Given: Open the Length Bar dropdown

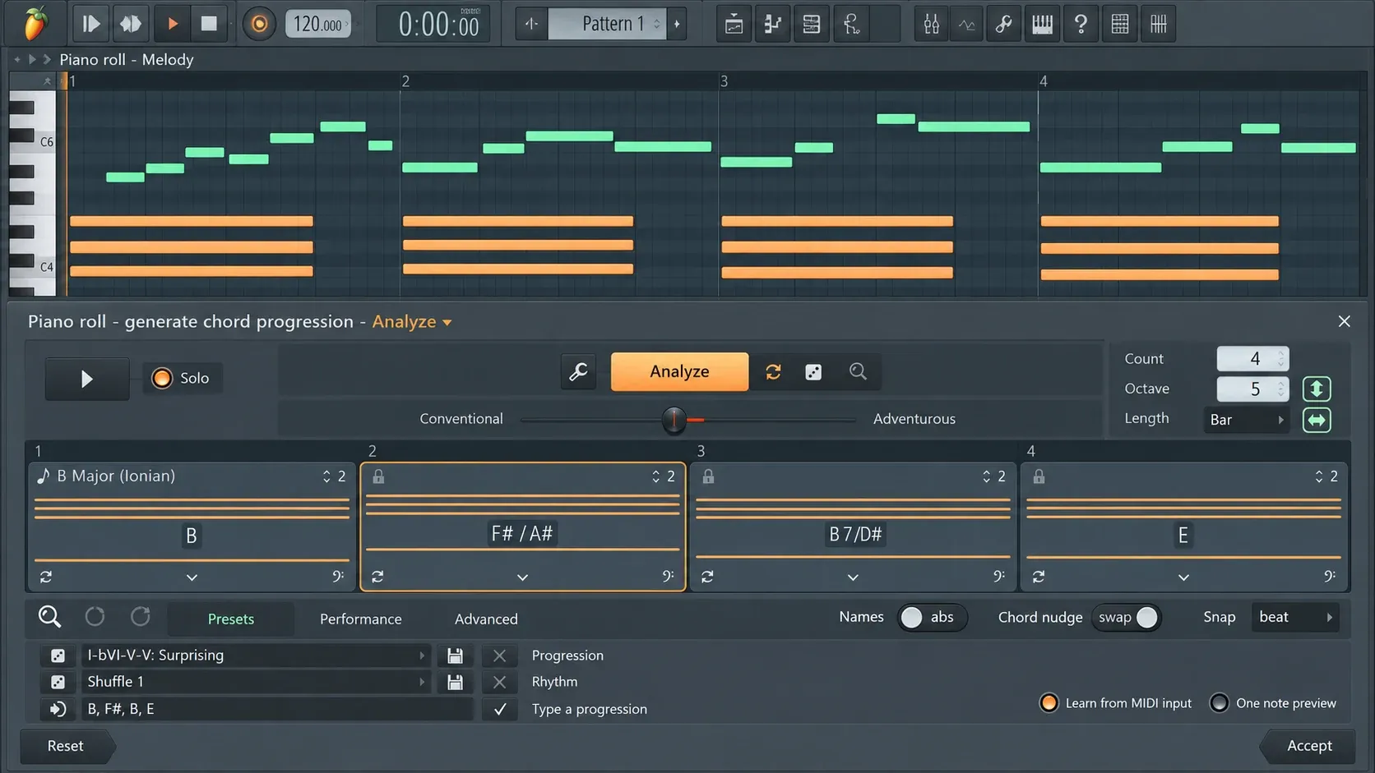Looking at the screenshot, I should coord(1246,420).
